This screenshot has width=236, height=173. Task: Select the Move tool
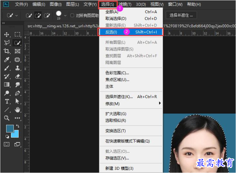6,34
